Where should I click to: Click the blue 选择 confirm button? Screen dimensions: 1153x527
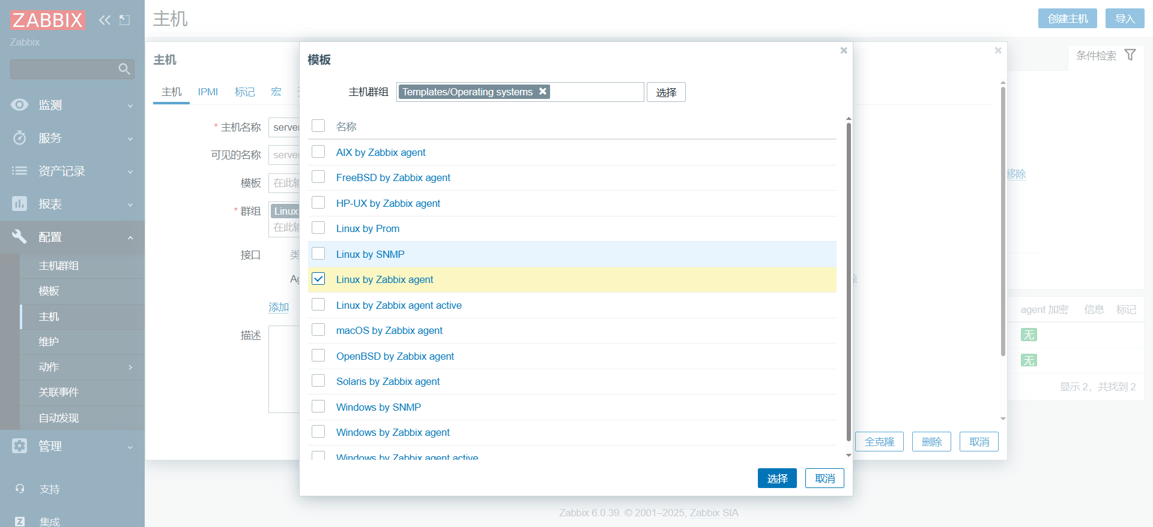(777, 478)
